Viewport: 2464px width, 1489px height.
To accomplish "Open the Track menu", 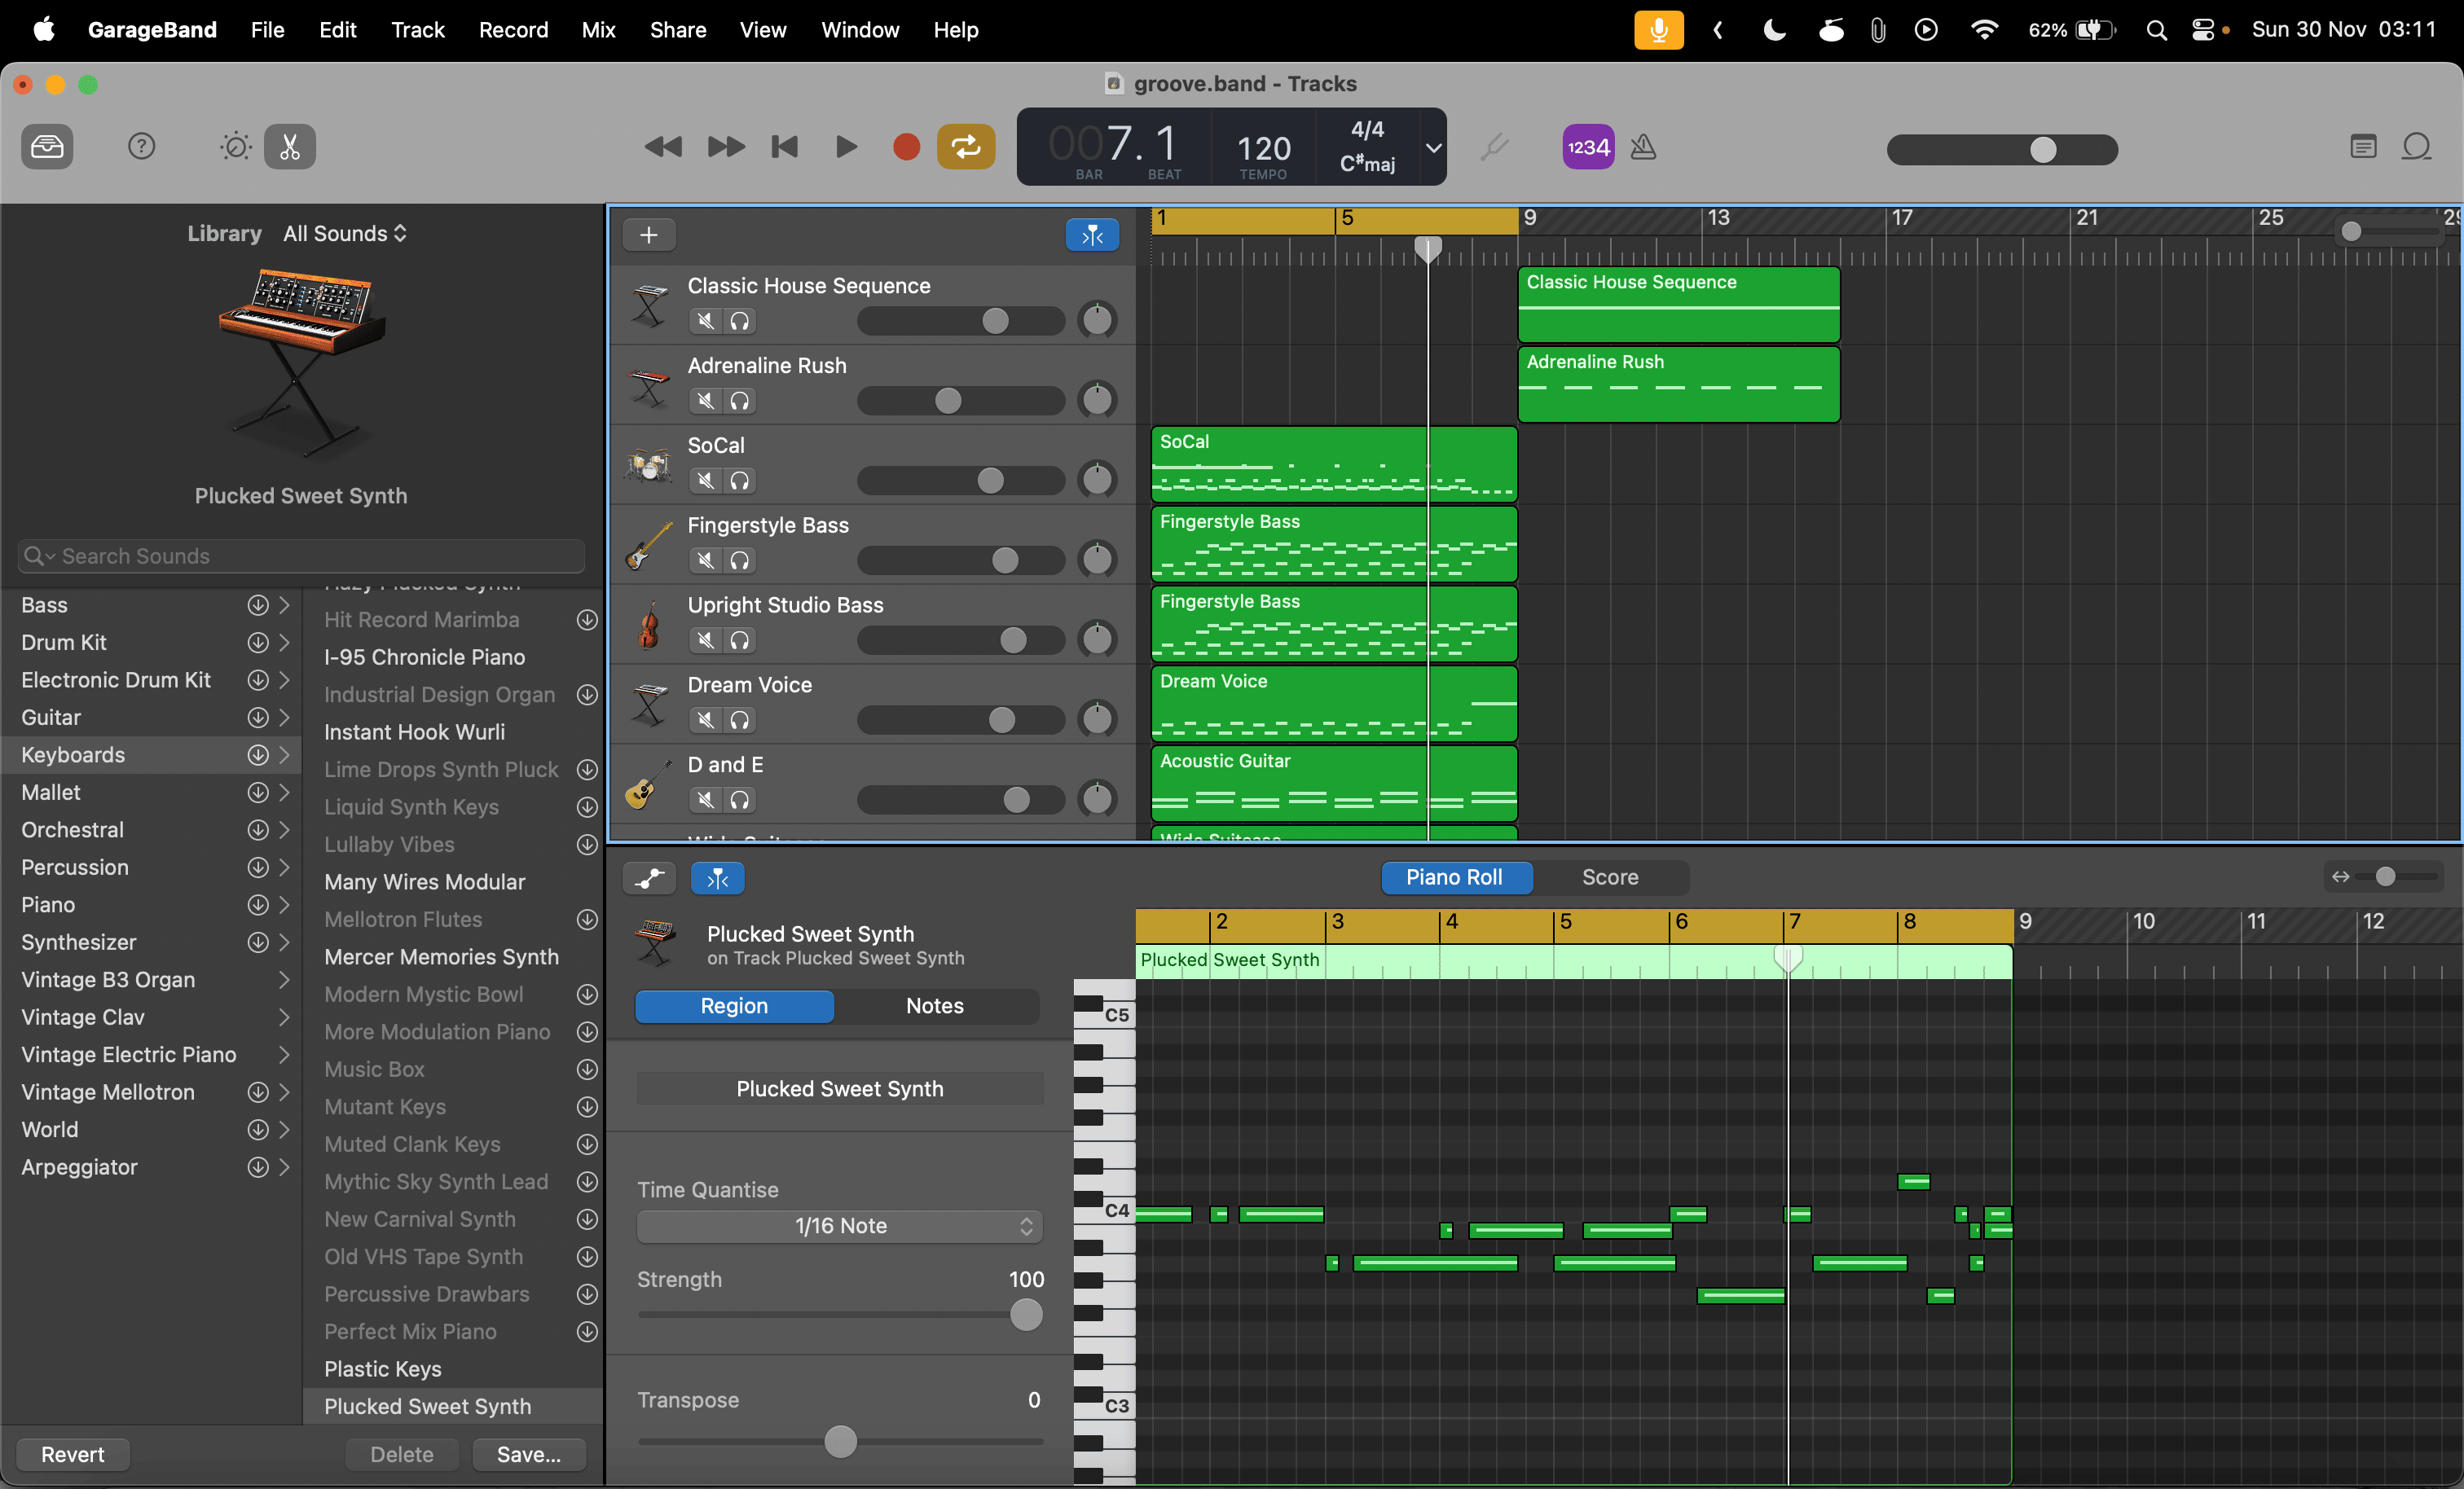I will click(x=418, y=30).
